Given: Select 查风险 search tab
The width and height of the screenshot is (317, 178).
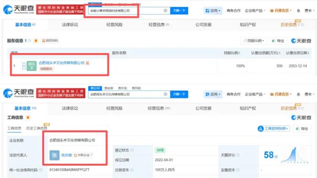Looking at the screenshot, I should point(136,88).
